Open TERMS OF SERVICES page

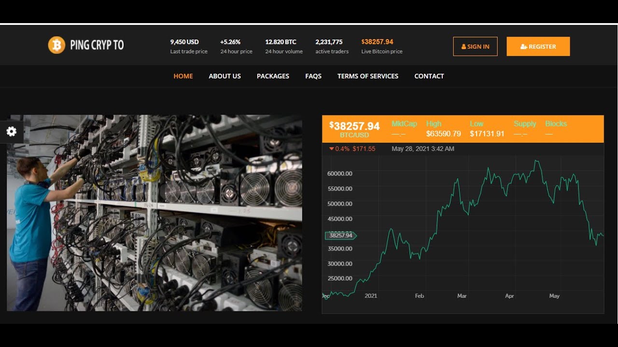(368, 76)
